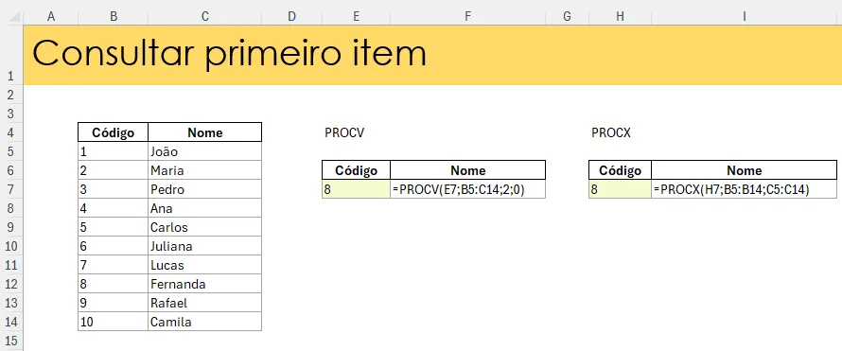Screen dimensions: 842x351
Task: Select the Nome header in PROCX table
Action: (x=745, y=170)
